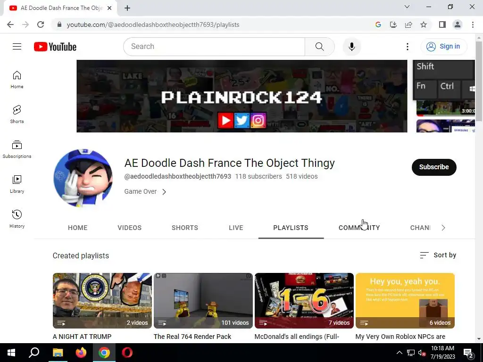Click the Twitter icon on banner
The image size is (483, 362).
[x=242, y=120]
